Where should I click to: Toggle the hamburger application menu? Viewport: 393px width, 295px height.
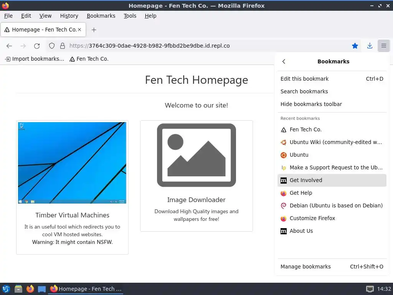pyautogui.click(x=384, y=46)
